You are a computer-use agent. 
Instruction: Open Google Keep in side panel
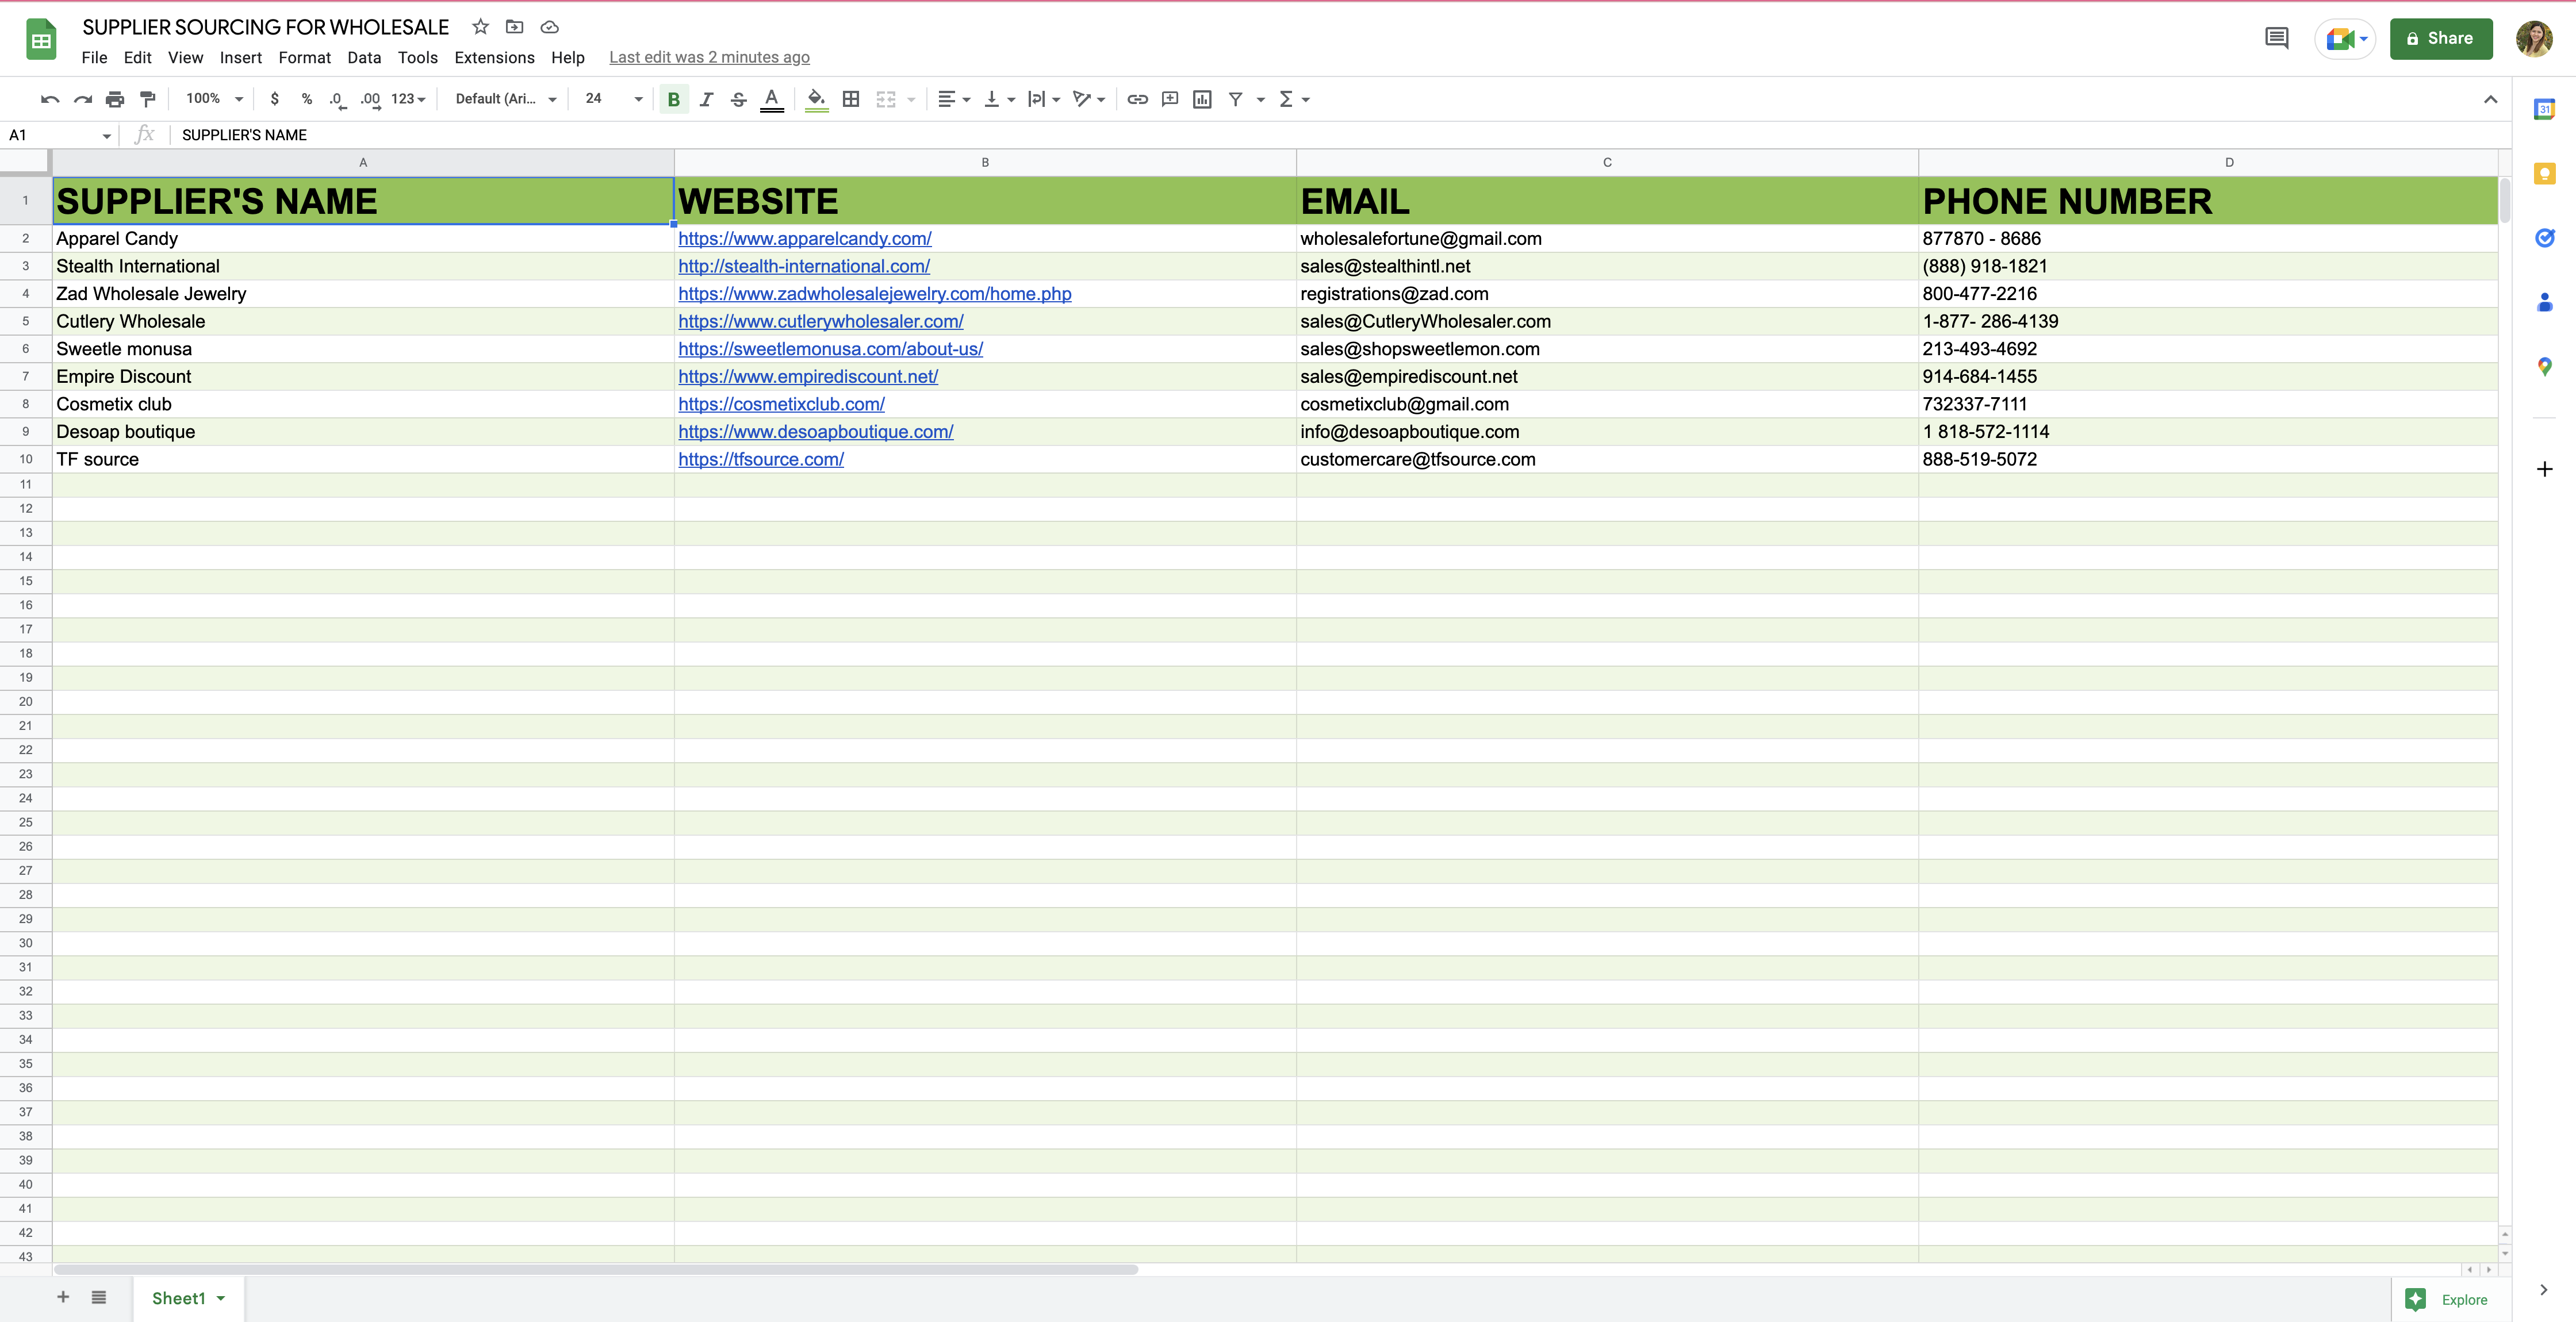[x=2544, y=174]
